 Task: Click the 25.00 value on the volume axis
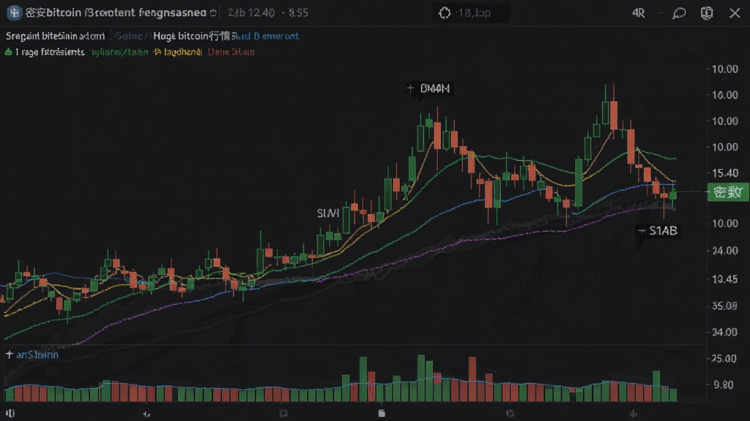(x=724, y=358)
